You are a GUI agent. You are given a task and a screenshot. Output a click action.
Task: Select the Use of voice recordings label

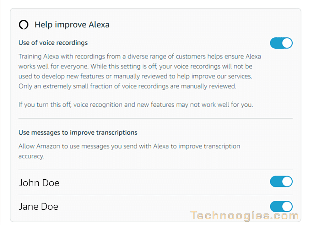pos(53,43)
